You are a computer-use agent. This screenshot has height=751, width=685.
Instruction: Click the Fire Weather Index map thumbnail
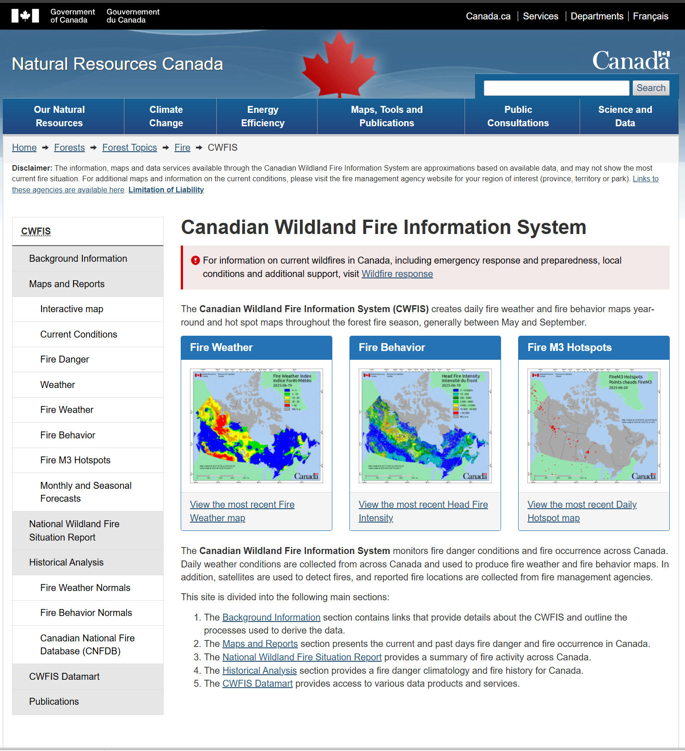(257, 425)
